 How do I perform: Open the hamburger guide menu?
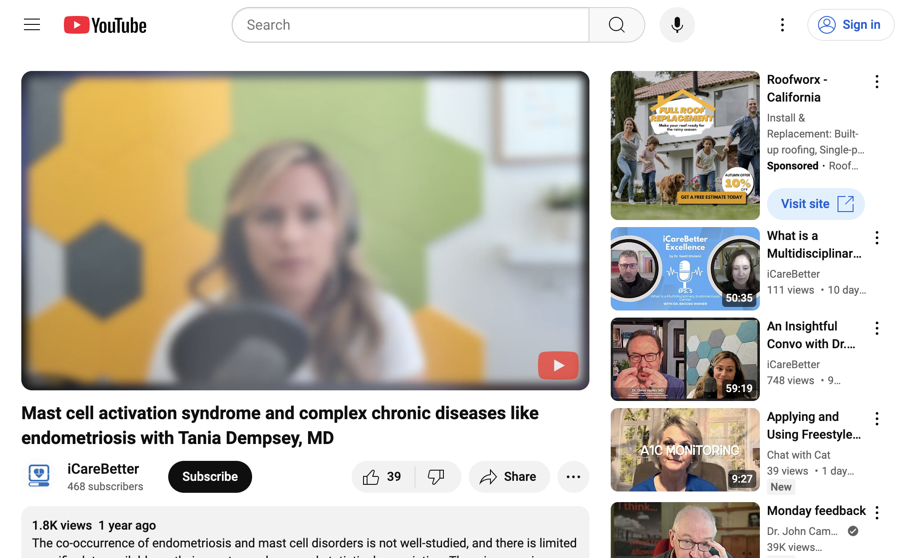pyautogui.click(x=32, y=25)
